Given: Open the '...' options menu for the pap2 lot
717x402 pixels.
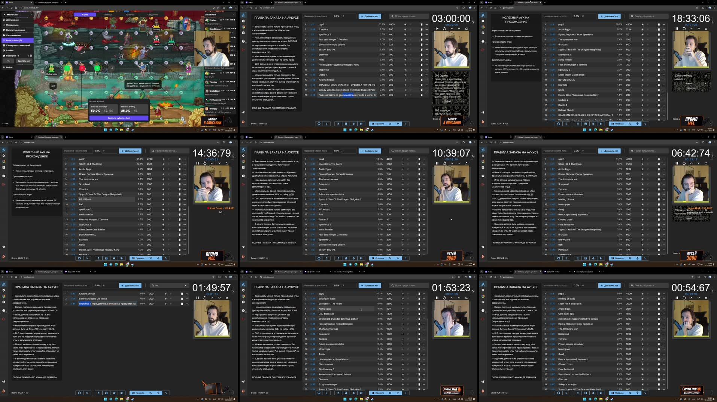Looking at the screenshot, I should coord(426,24).
